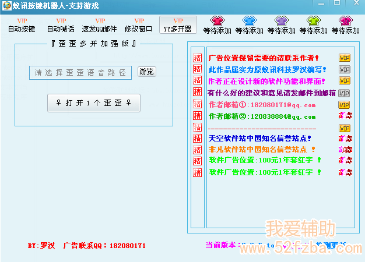Open the 自动按键 tab
The image size is (365, 262).
pos(22,25)
